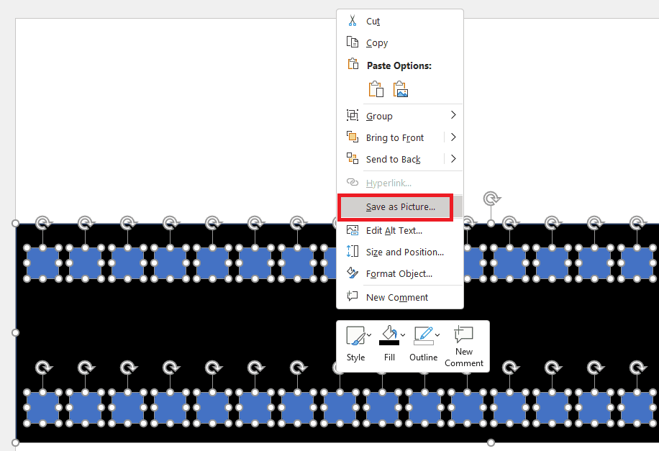This screenshot has width=659, height=451.
Task: Select Cut from the context menu
Action: pyautogui.click(x=400, y=21)
